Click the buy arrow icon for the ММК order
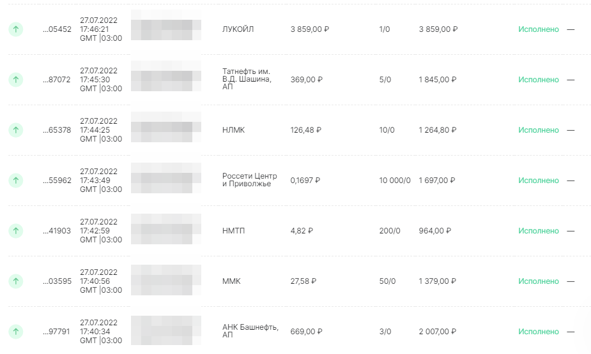Image resolution: width=591 pixels, height=354 pixels. (x=16, y=281)
